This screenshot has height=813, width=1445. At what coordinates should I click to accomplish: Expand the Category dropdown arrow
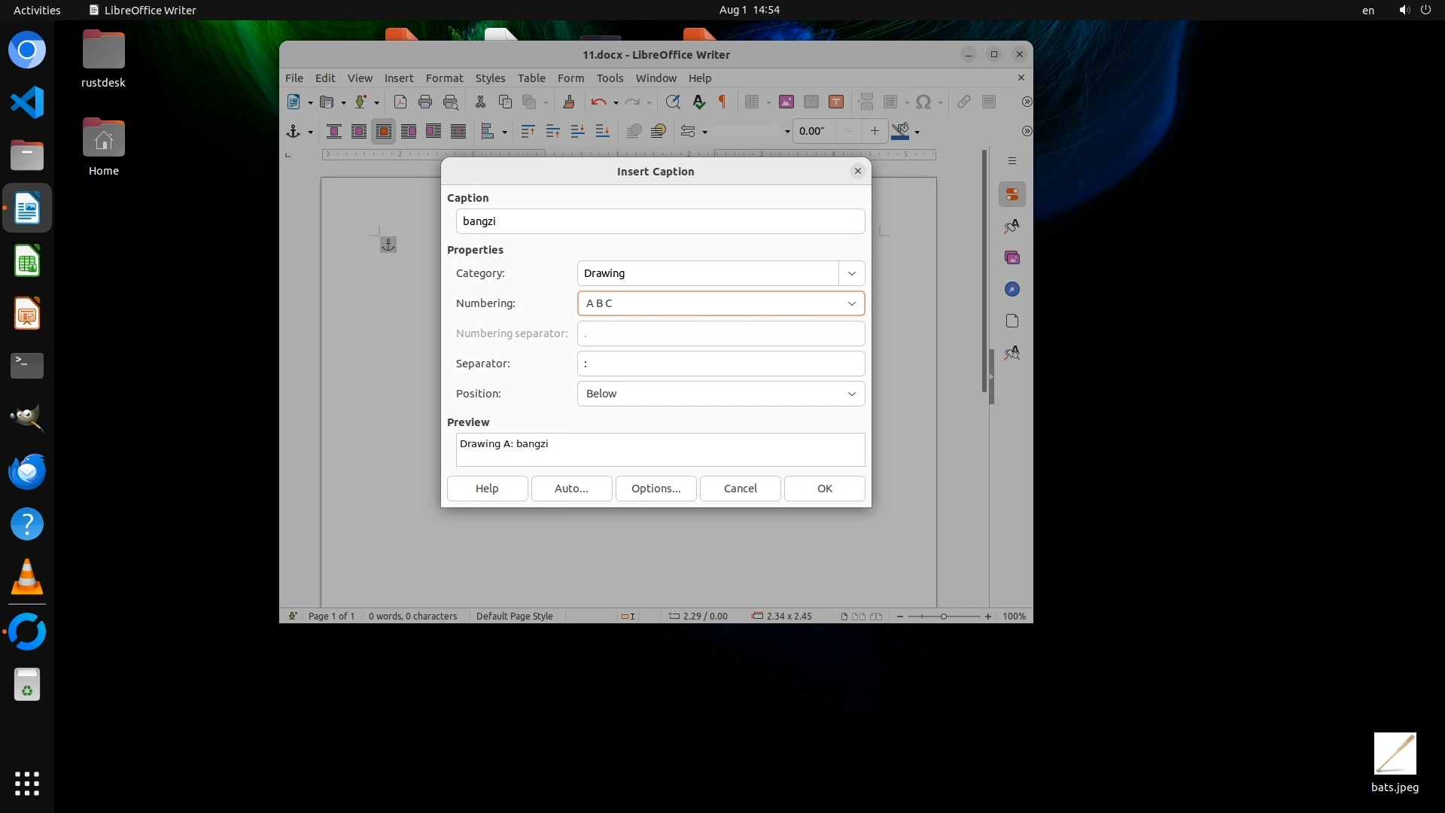pos(852,273)
